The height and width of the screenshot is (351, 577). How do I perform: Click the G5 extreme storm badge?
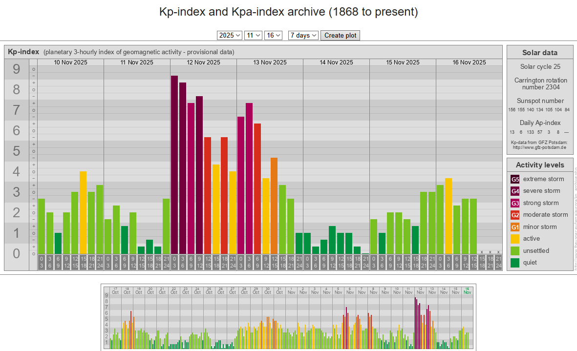click(515, 179)
